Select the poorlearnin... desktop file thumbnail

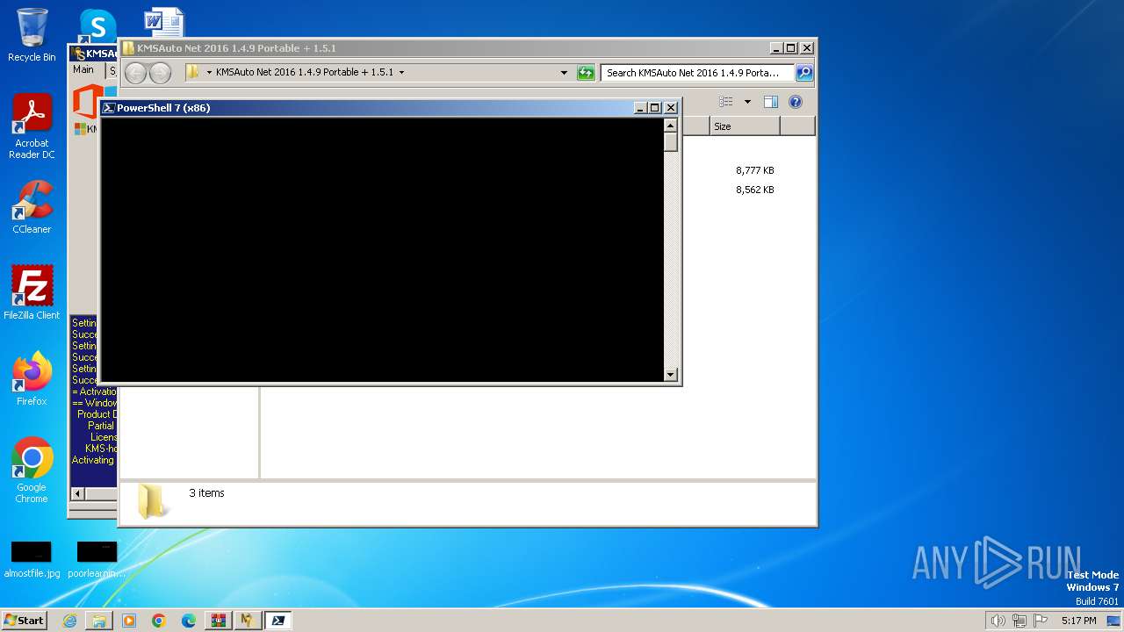(97, 559)
